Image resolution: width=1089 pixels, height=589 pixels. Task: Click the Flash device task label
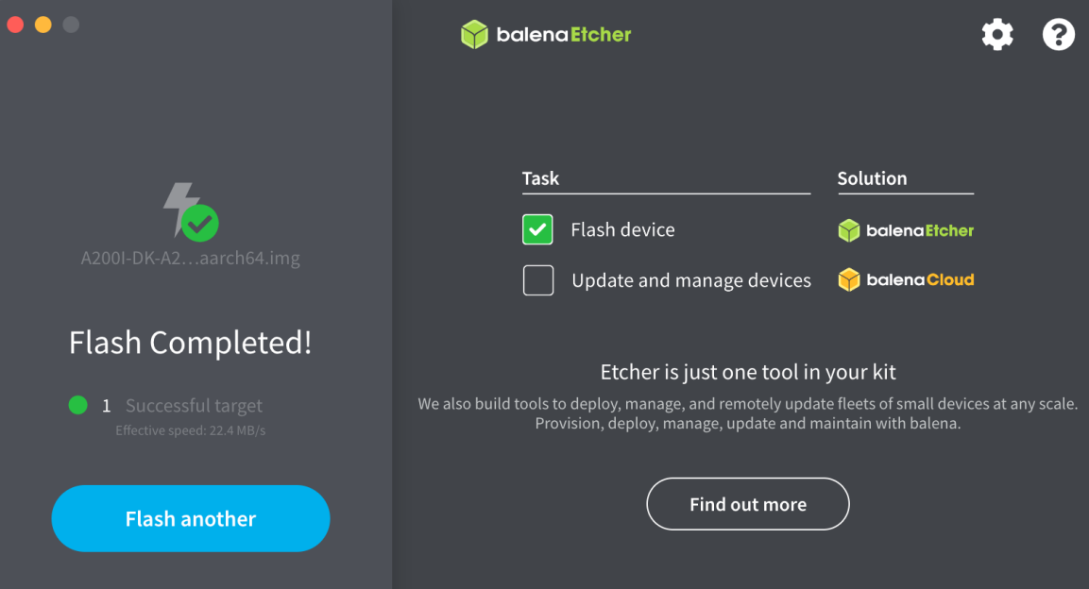coord(622,229)
